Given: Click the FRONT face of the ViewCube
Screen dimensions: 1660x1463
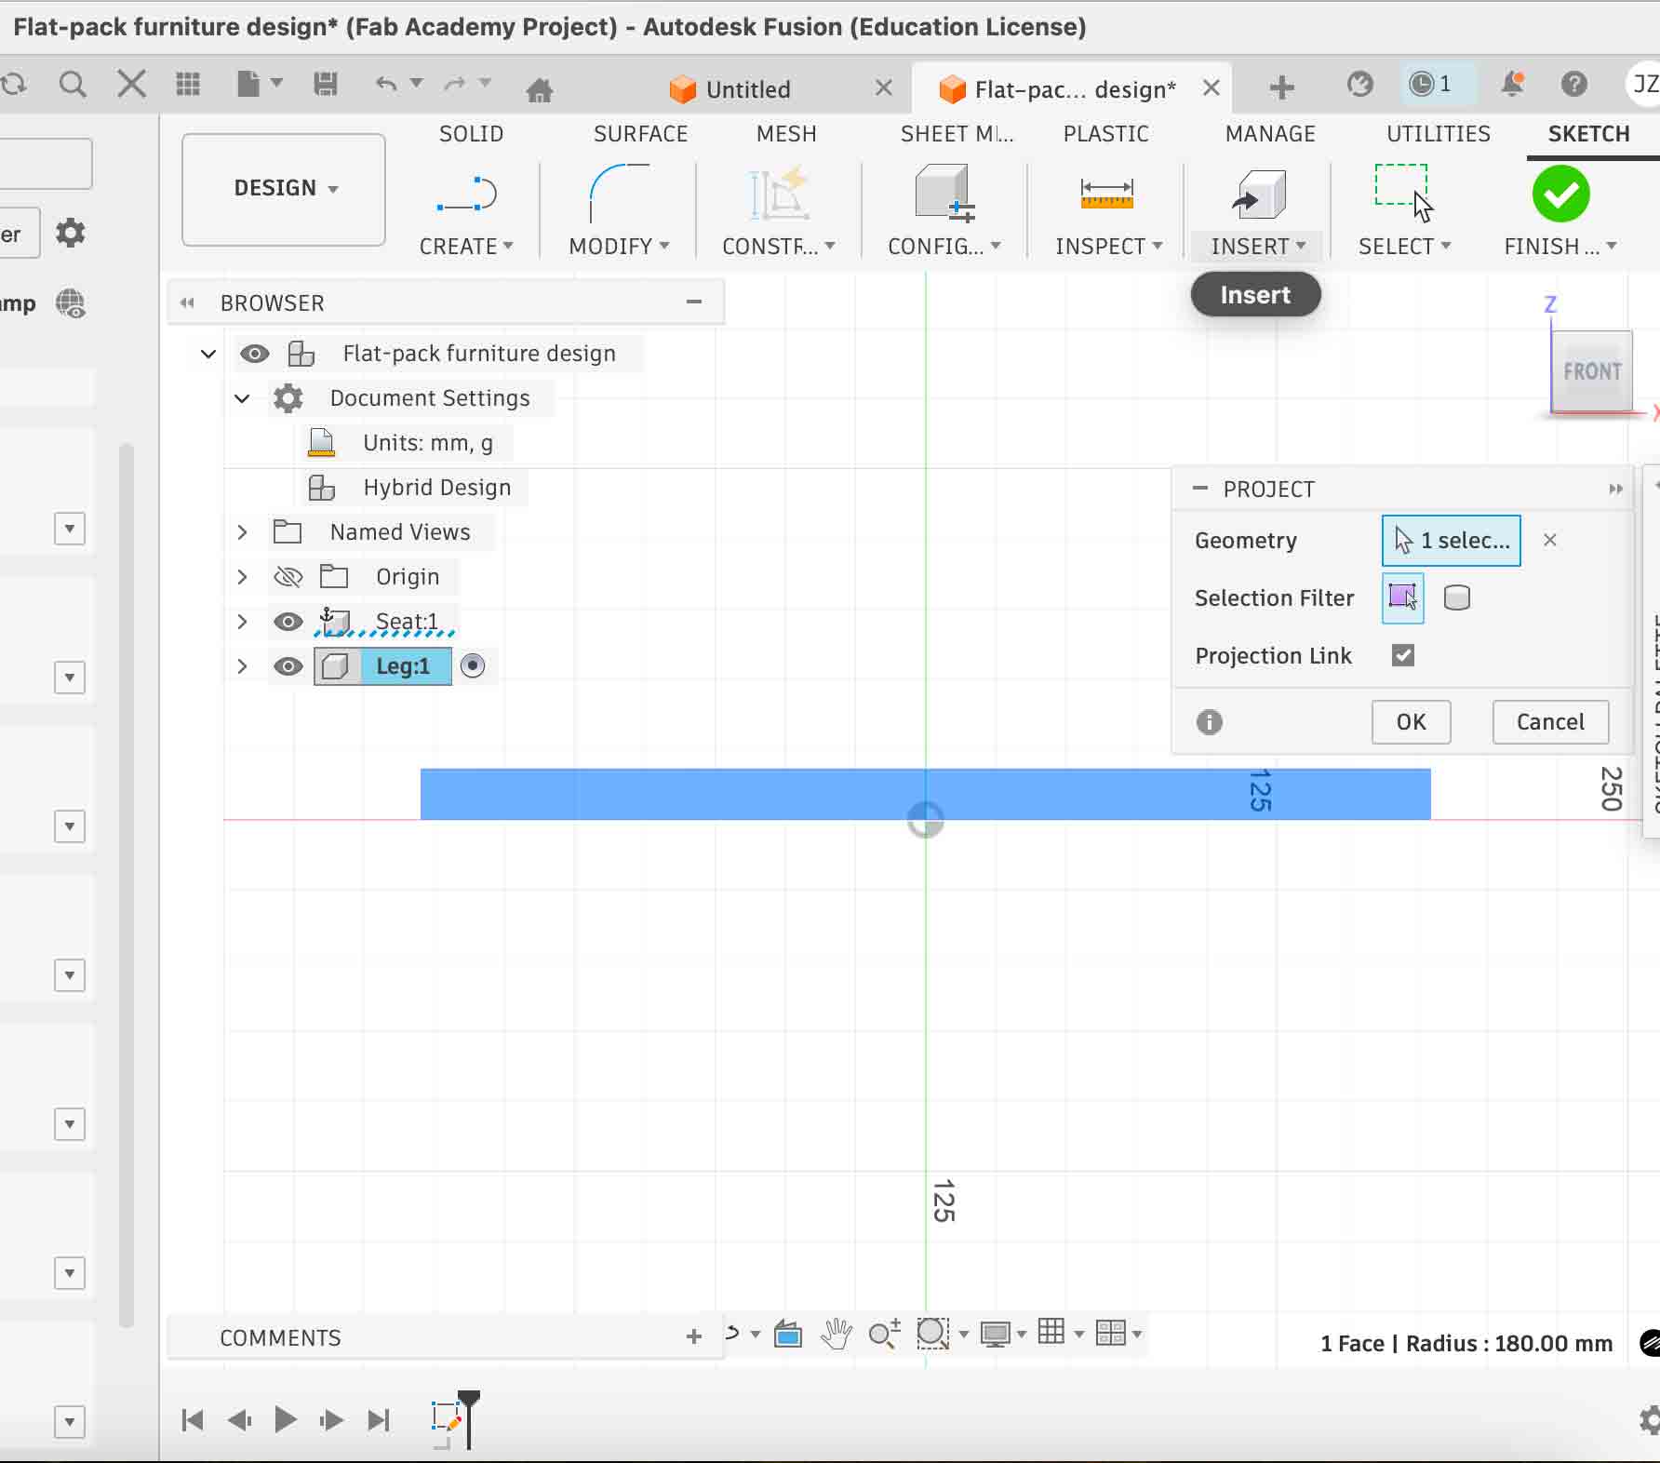Looking at the screenshot, I should 1592,371.
